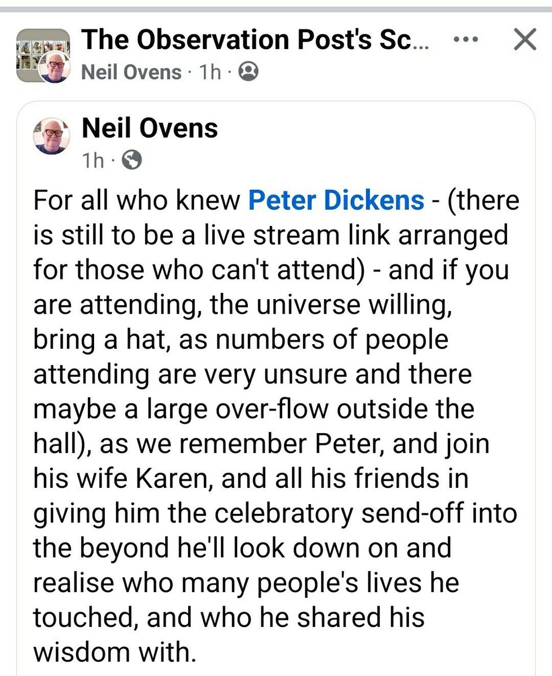
Task: Dismiss the post with the X control
Action: pos(525,39)
